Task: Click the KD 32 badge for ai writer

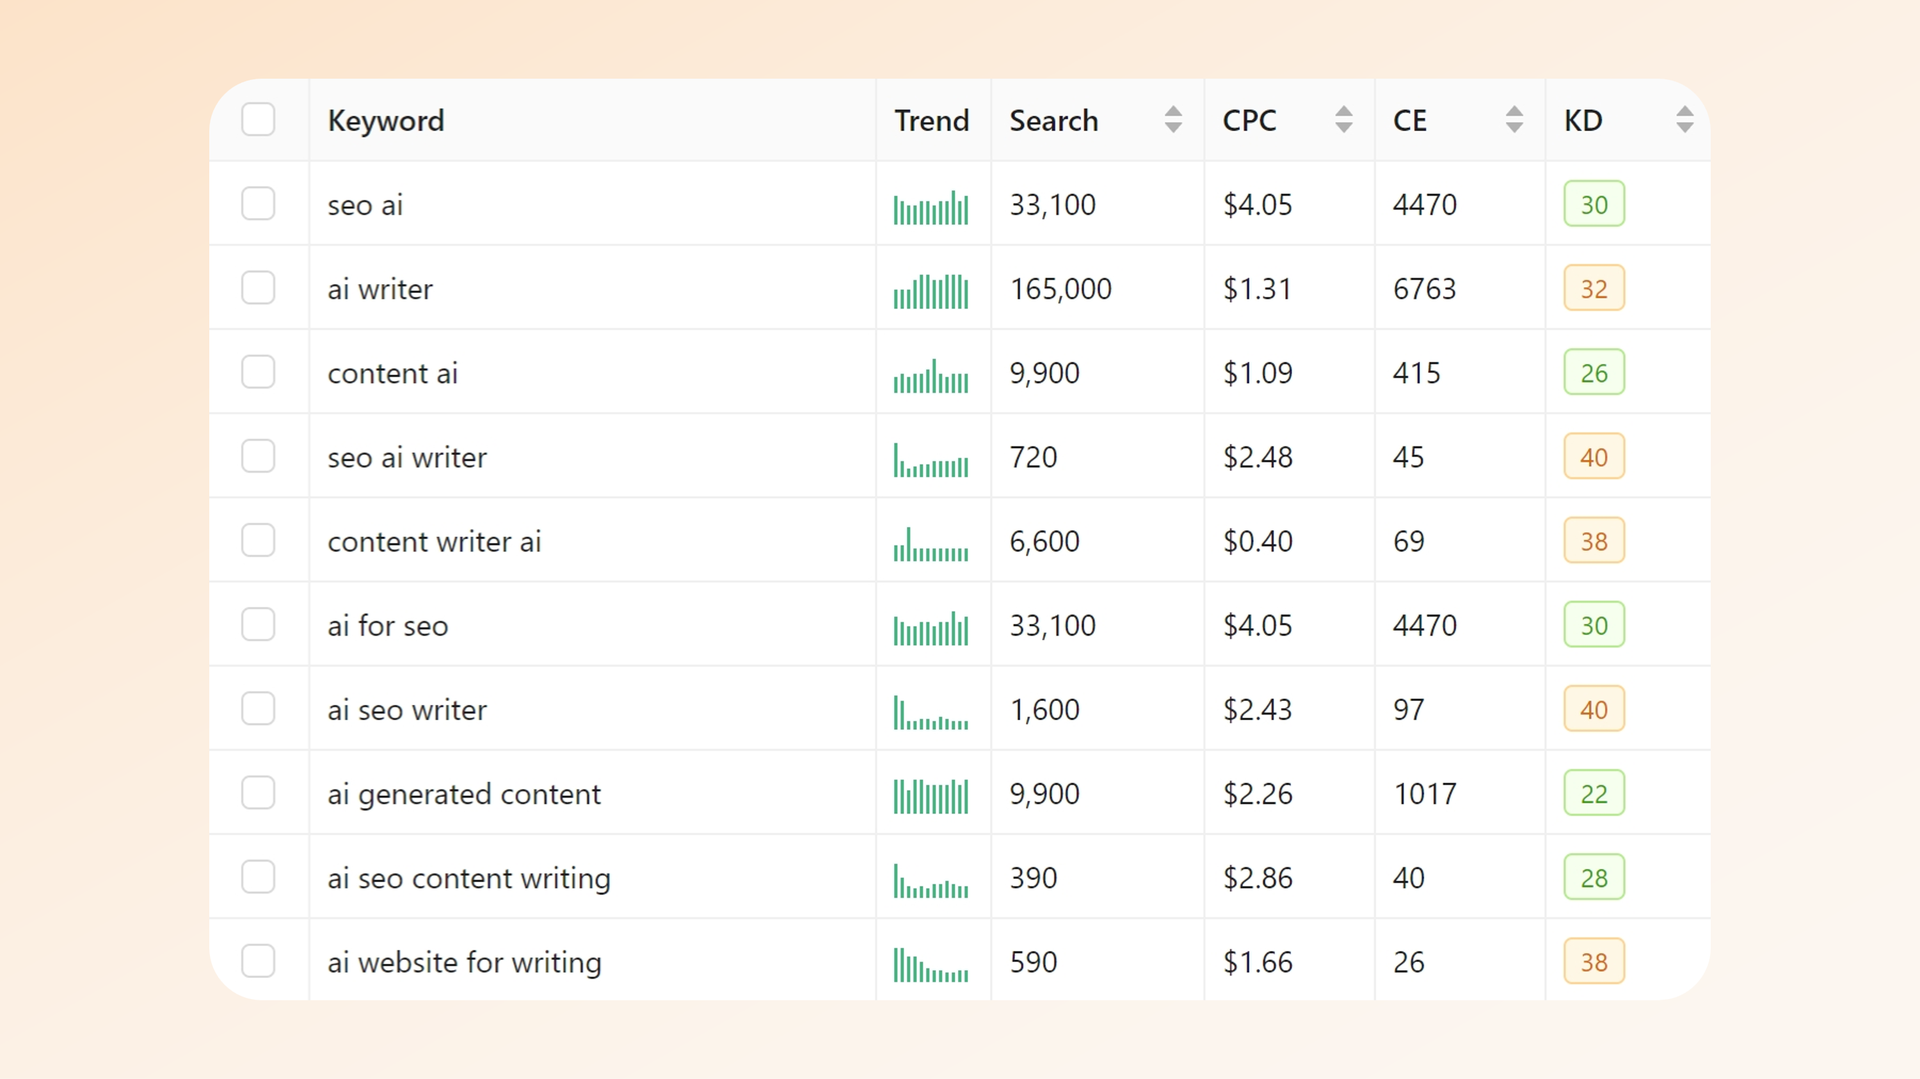Action: click(1594, 288)
